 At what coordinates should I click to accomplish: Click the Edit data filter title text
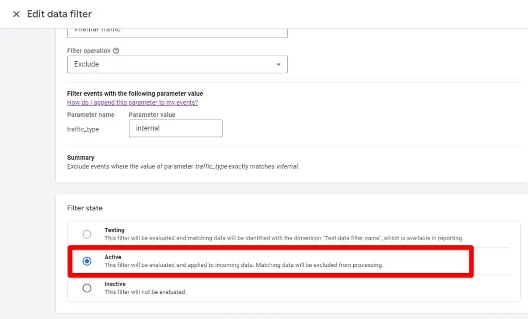60,14
